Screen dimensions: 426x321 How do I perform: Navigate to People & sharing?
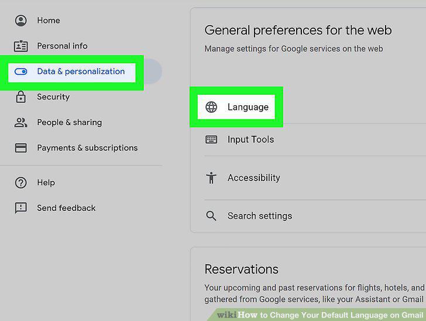(x=70, y=122)
